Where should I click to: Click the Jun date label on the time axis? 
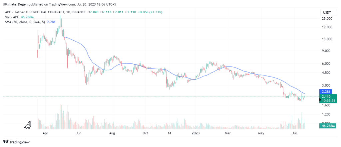coord(79,133)
